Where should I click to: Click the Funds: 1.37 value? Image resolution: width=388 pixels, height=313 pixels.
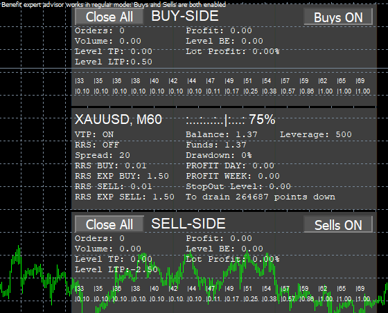pyautogui.click(x=216, y=145)
